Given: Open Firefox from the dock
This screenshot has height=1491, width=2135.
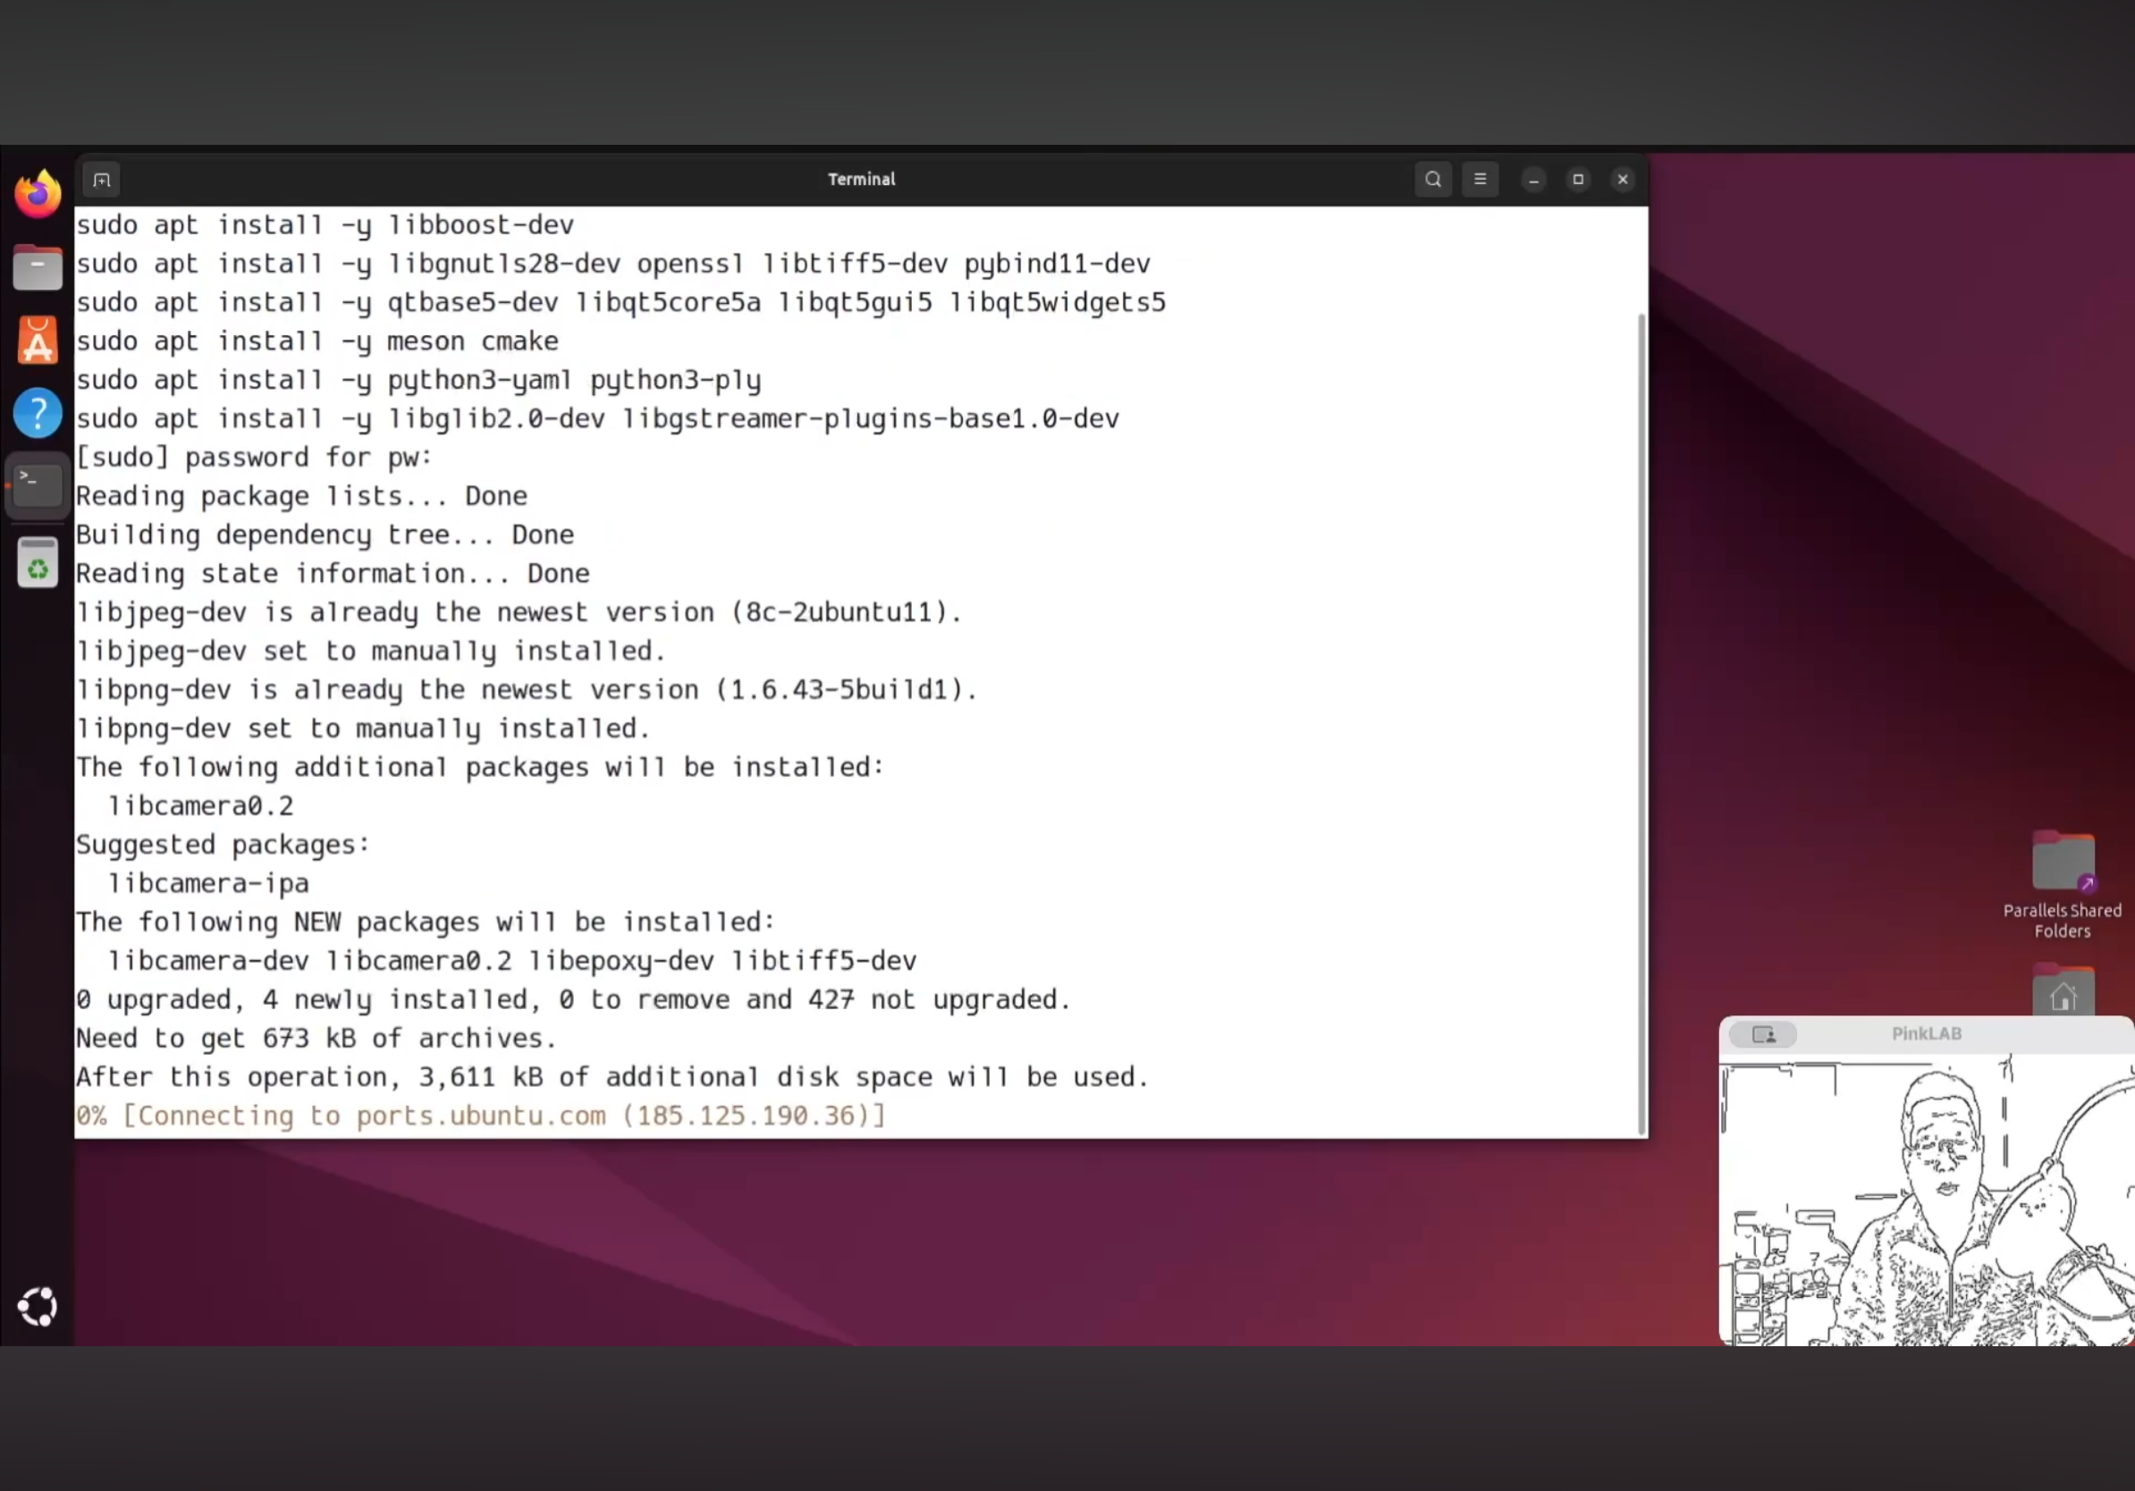Looking at the screenshot, I should 38,193.
